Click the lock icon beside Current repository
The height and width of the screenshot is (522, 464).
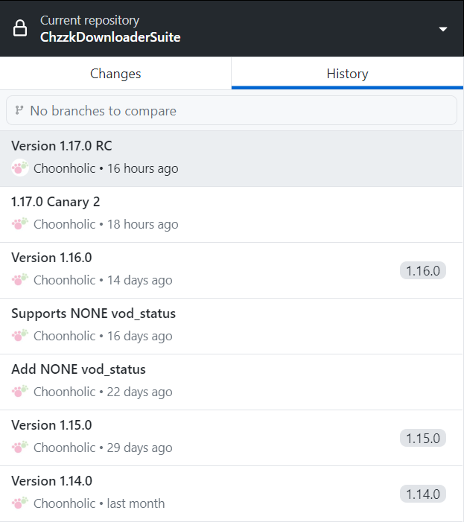coord(21,28)
